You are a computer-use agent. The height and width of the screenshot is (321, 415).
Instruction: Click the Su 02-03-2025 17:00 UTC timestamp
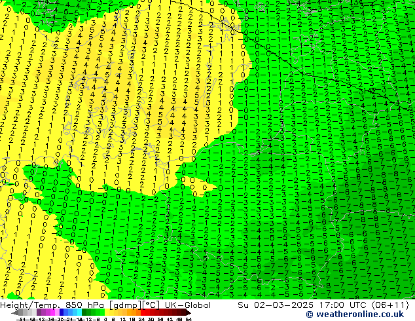tap(303, 305)
